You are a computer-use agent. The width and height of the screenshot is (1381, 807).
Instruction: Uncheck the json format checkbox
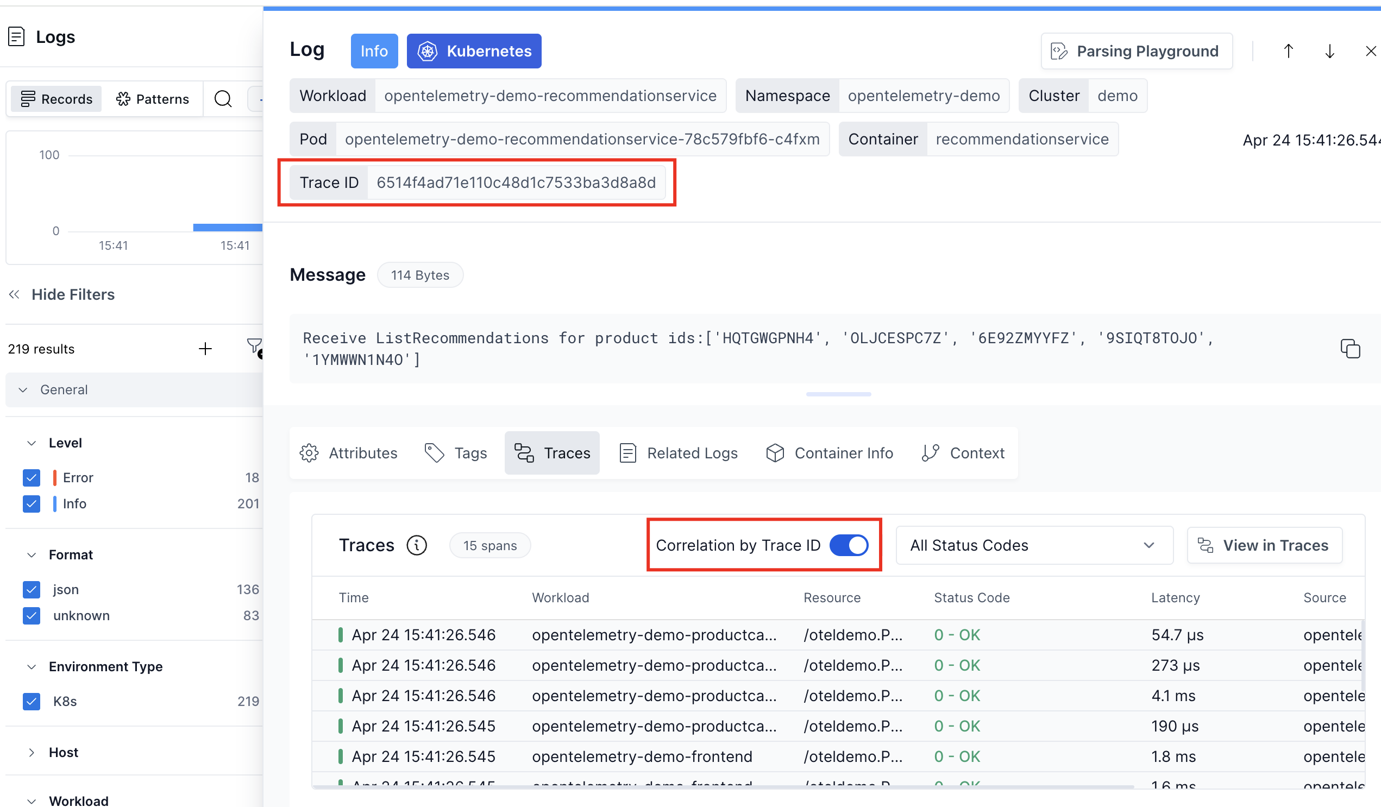pos(32,589)
